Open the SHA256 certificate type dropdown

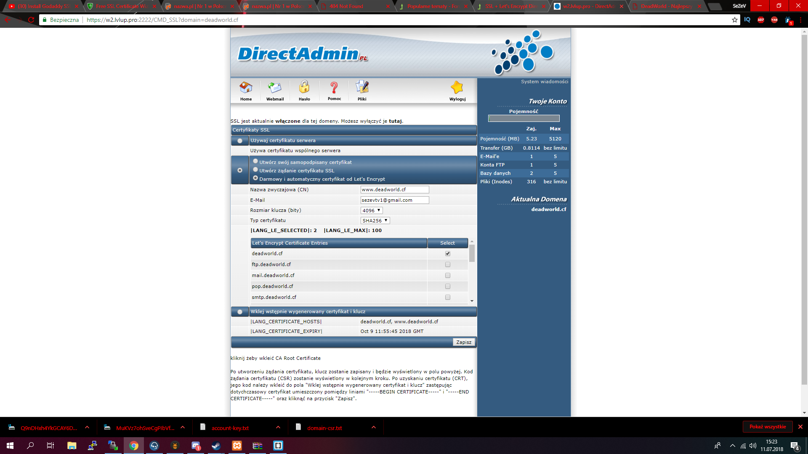[x=375, y=221]
